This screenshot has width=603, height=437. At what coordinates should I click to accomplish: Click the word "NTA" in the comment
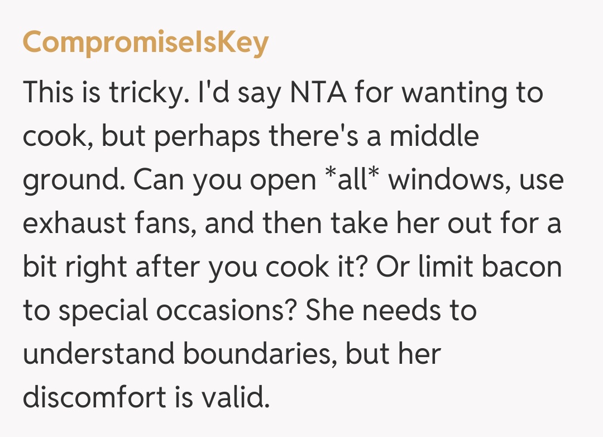318,92
